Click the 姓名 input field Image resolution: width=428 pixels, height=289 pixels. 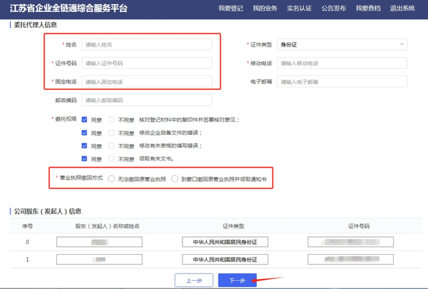click(146, 45)
